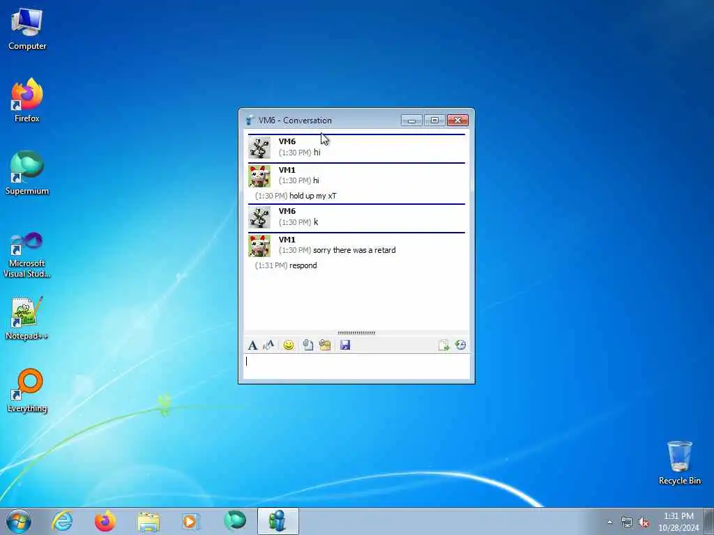Image resolution: width=714 pixels, height=535 pixels.
Task: Click VM1's avatar in the last message block
Action: tap(259, 246)
